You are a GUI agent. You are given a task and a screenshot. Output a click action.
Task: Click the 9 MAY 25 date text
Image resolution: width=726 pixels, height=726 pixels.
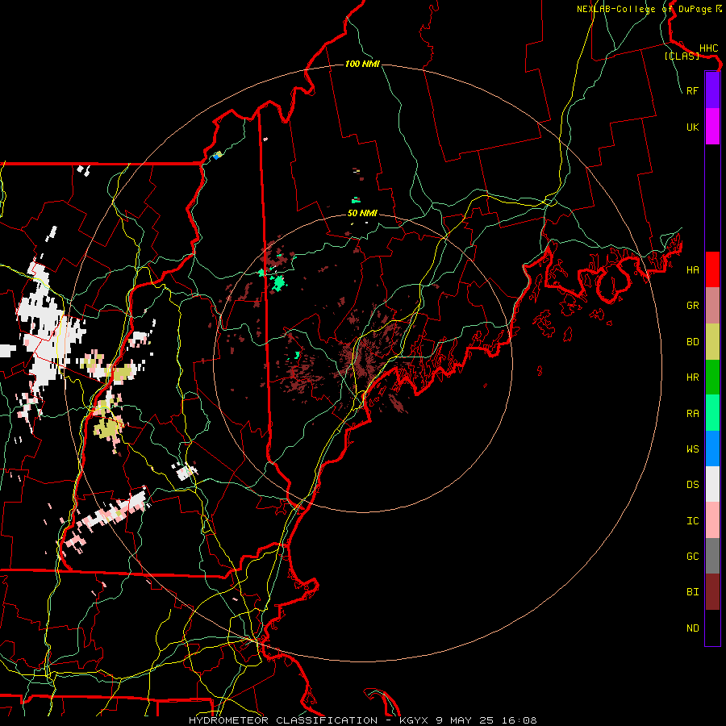click(465, 720)
